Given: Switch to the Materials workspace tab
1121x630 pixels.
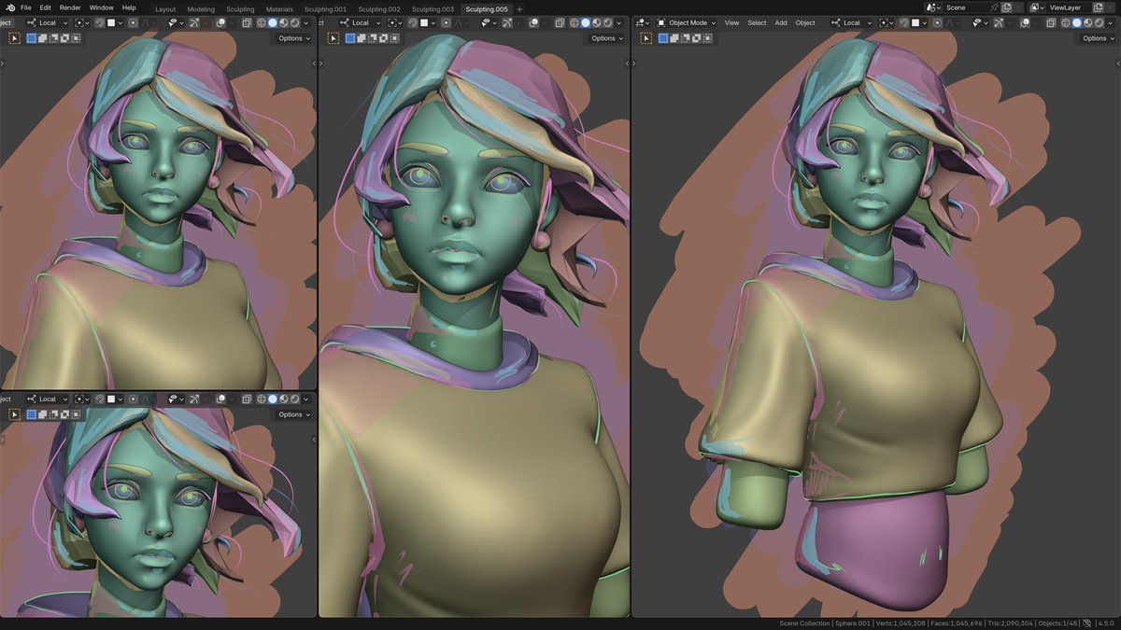Looking at the screenshot, I should click(279, 9).
